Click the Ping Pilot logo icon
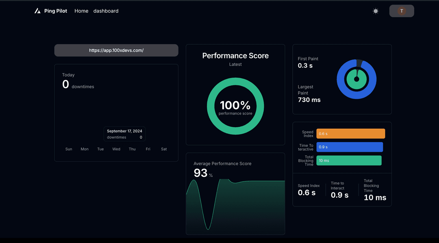Viewport: 439px width, 243px height. [x=37, y=11]
